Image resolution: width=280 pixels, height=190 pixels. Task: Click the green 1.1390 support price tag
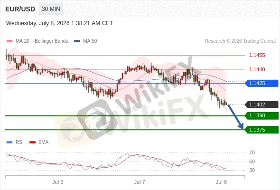tap(261, 115)
